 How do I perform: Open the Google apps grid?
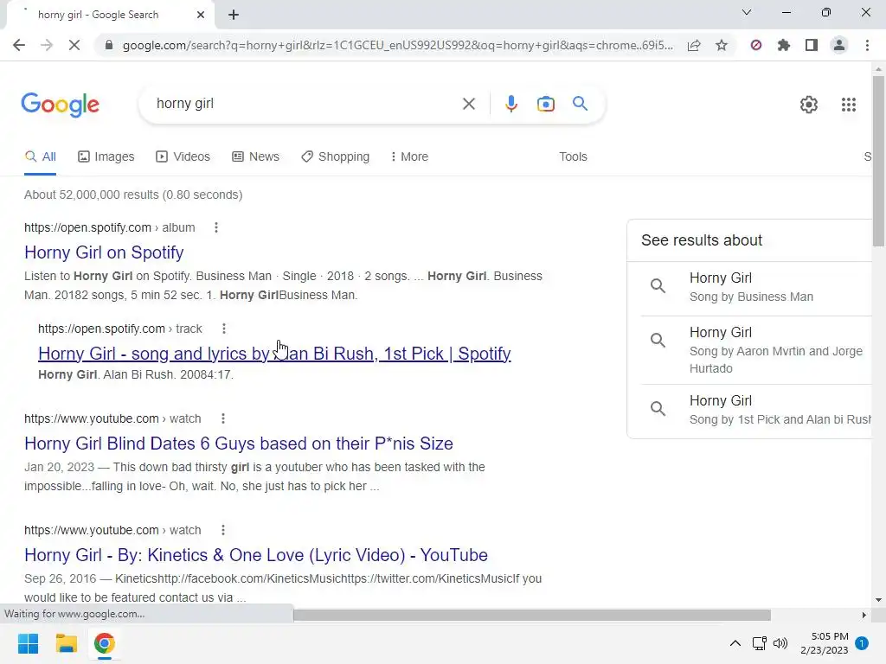pyautogui.click(x=848, y=105)
